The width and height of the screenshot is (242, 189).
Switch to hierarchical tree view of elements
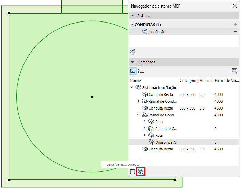(x=133, y=71)
